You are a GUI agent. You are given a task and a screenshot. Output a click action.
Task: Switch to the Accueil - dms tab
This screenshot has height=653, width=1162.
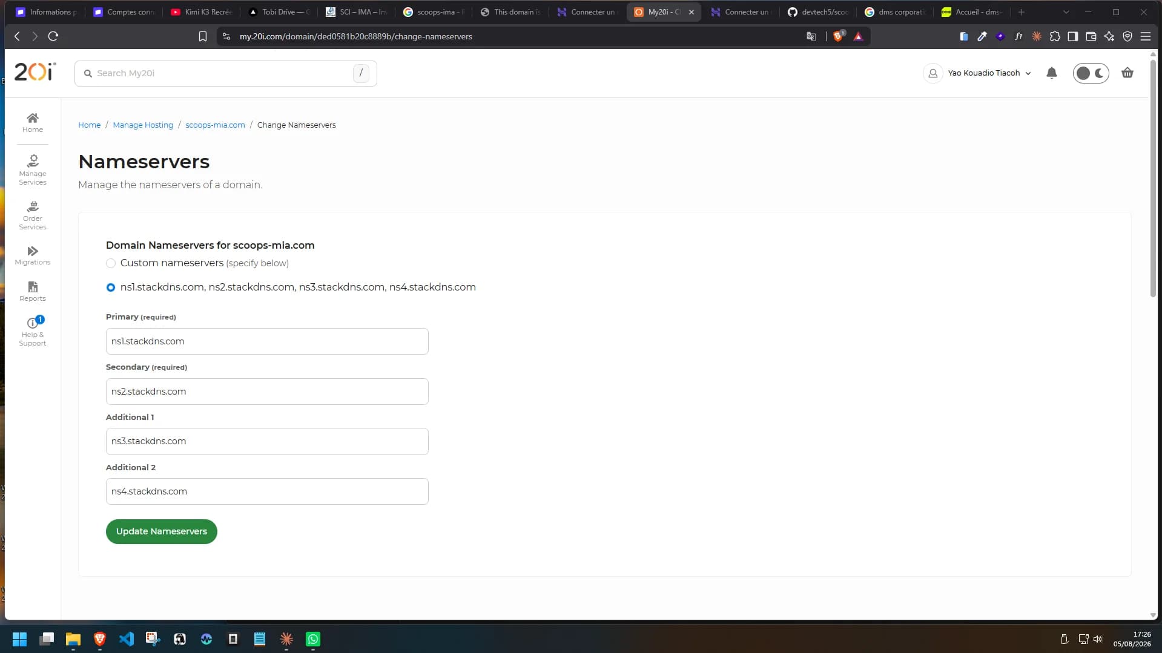(974, 12)
